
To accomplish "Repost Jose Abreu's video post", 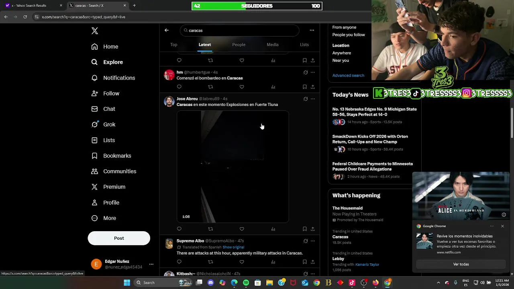I will pos(210,229).
